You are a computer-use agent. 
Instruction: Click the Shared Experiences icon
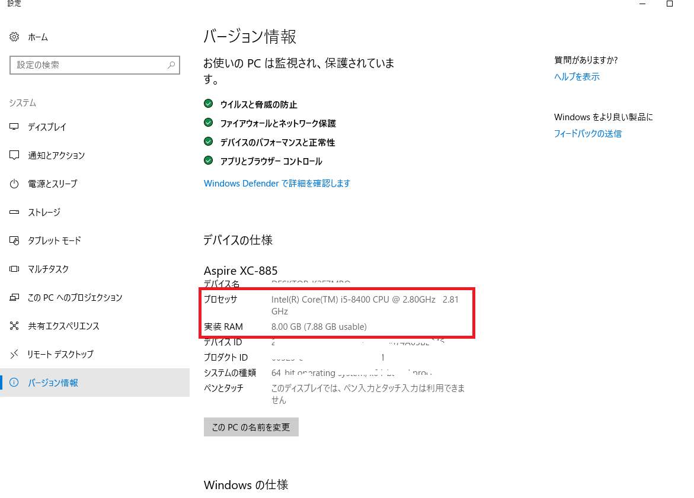(14, 326)
